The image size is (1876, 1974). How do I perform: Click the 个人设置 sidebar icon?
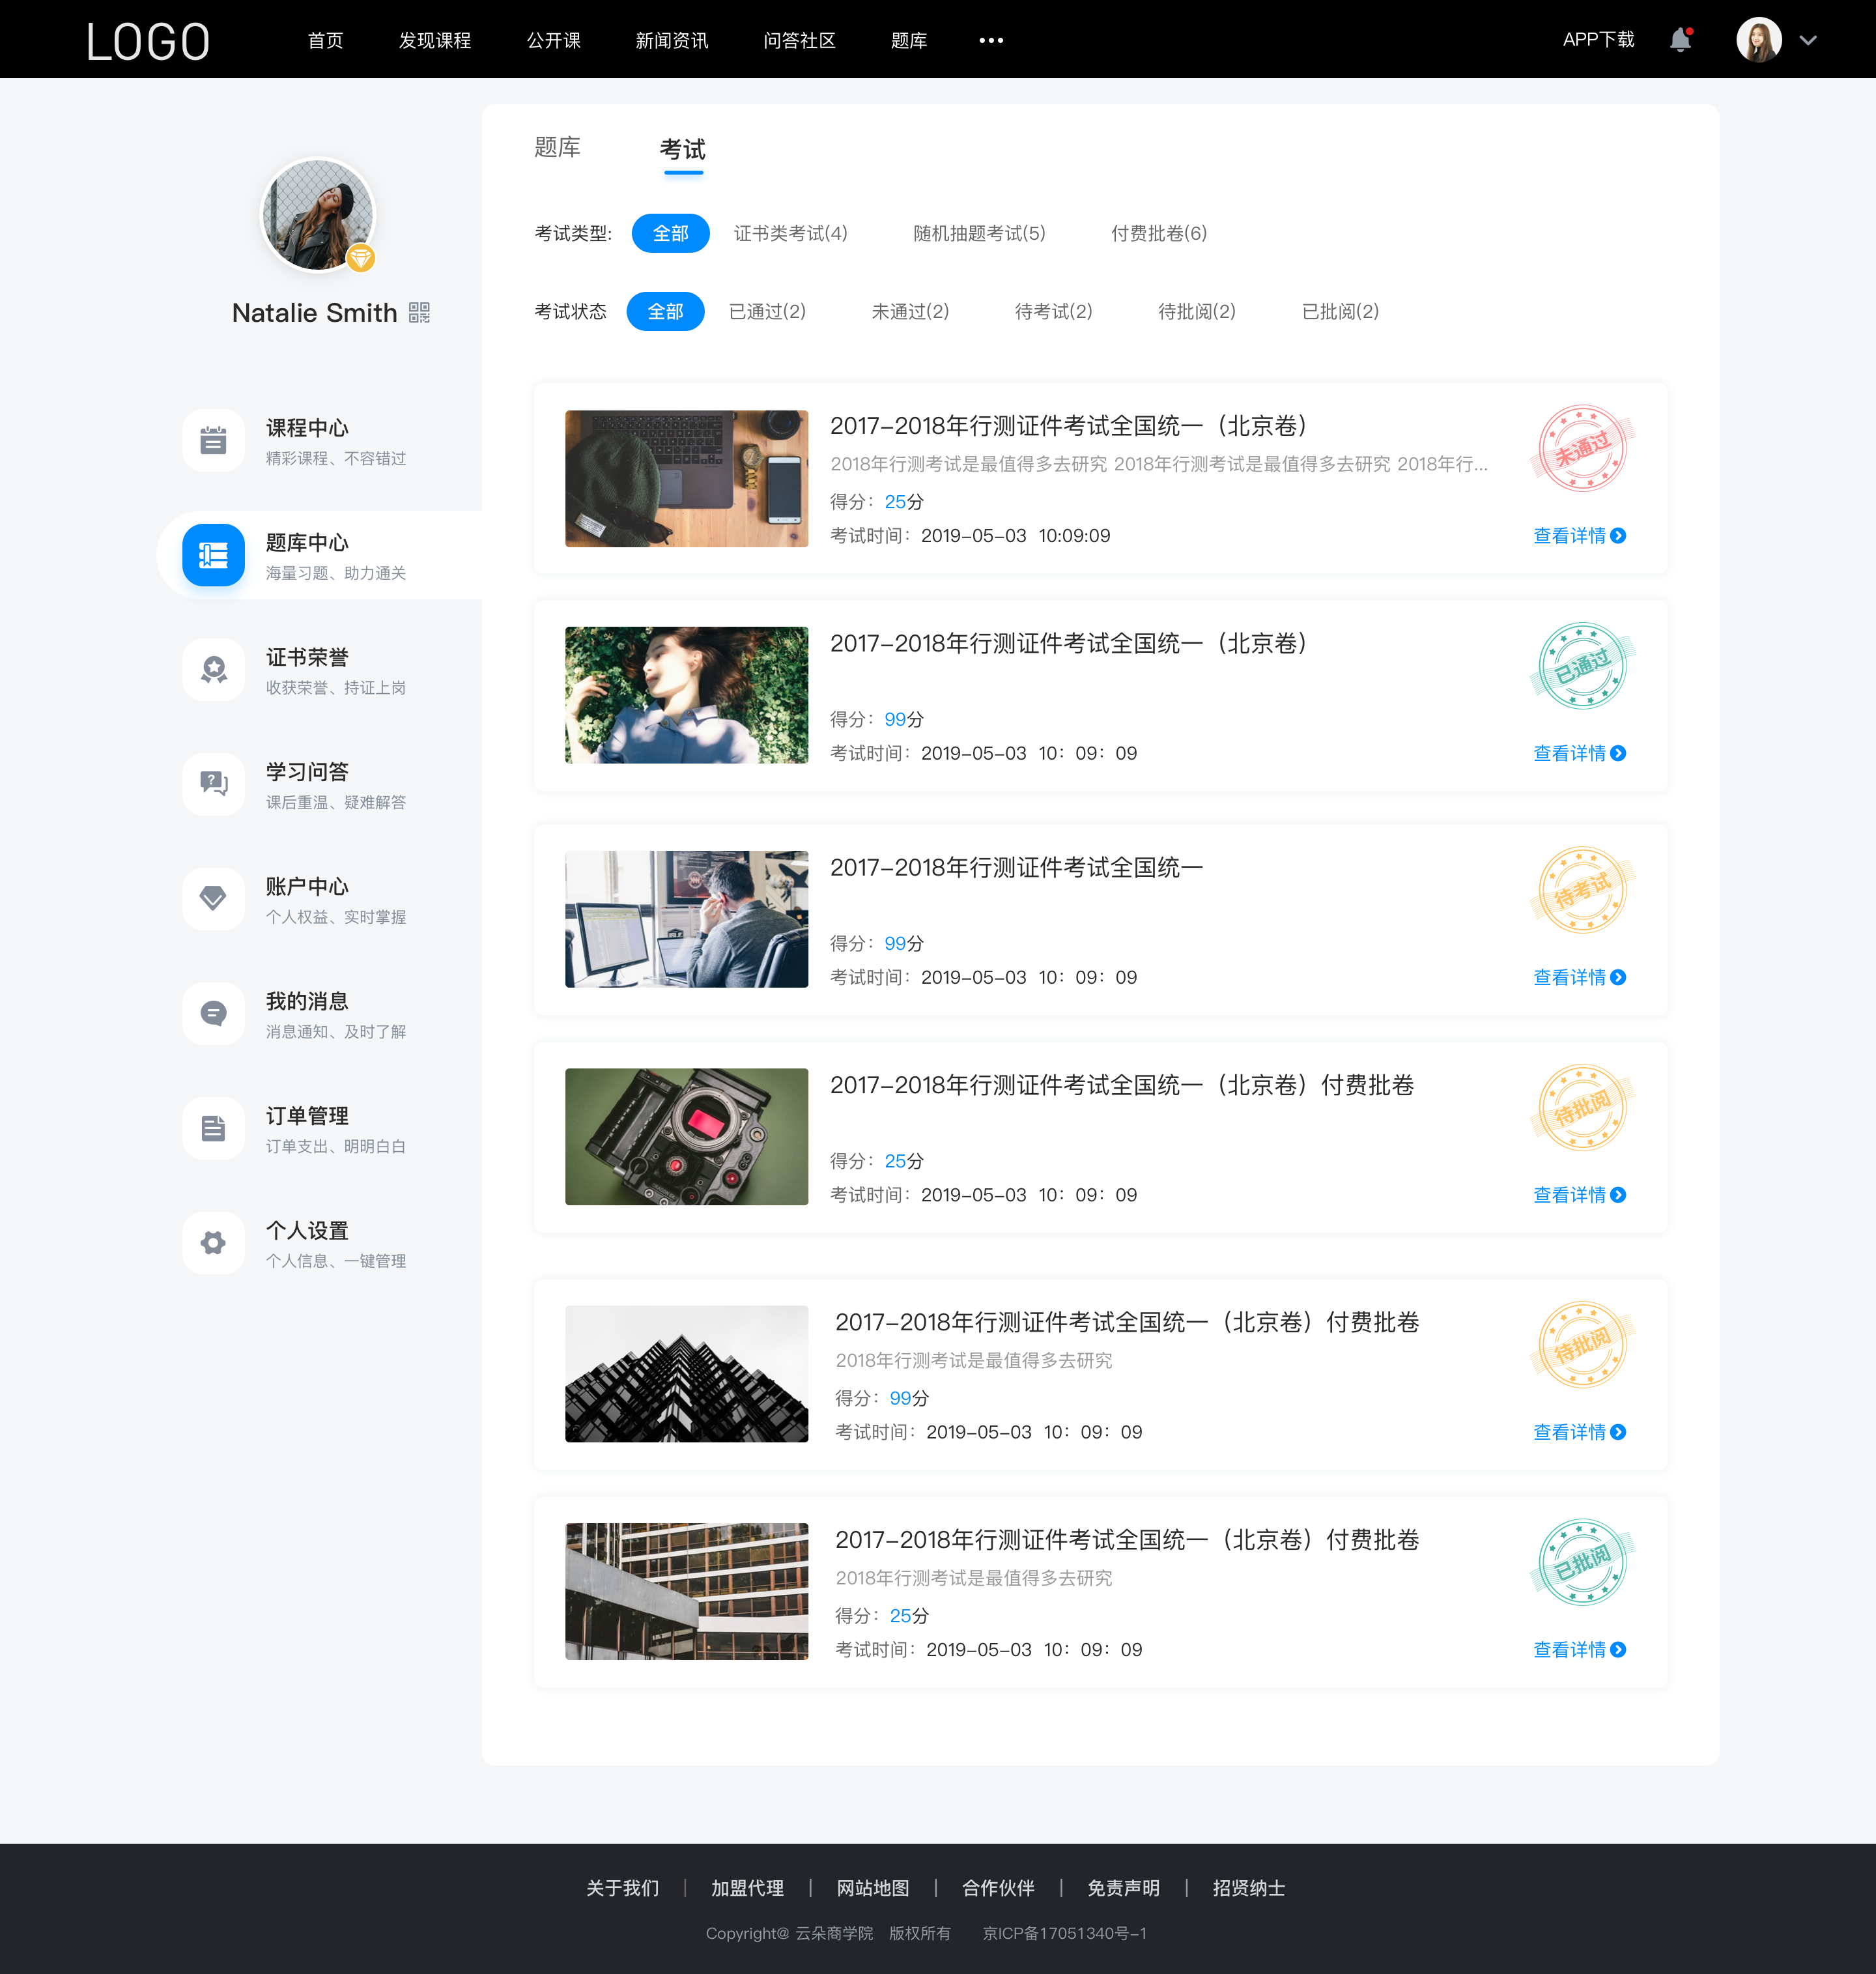[x=212, y=1239]
